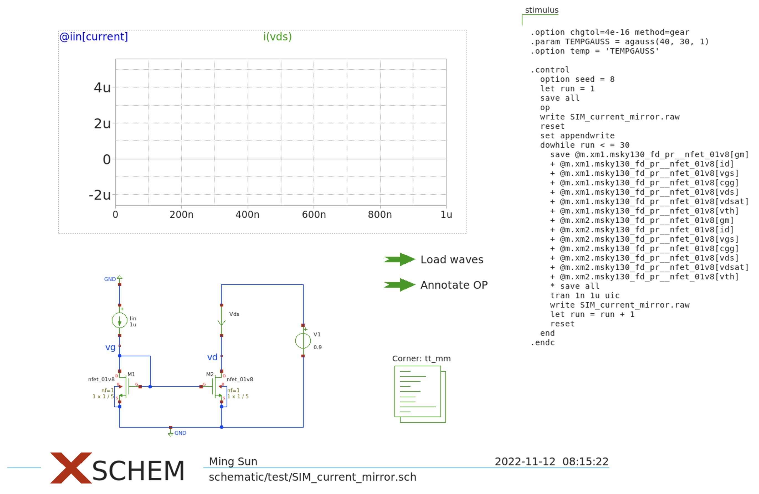The width and height of the screenshot is (759, 494).
Task: Select the Vds ammeter arrow symbol
Action: coord(221,320)
